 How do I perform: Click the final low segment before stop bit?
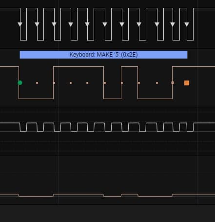pyautogui.click(x=155, y=99)
